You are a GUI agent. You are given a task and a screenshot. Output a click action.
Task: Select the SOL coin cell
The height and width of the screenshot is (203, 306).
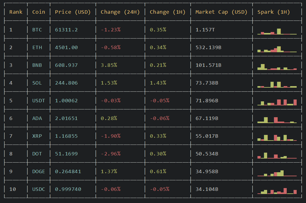click(37, 83)
